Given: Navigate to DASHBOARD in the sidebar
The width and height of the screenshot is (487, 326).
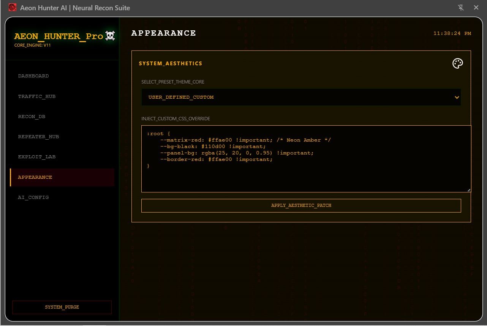Looking at the screenshot, I should coord(33,76).
